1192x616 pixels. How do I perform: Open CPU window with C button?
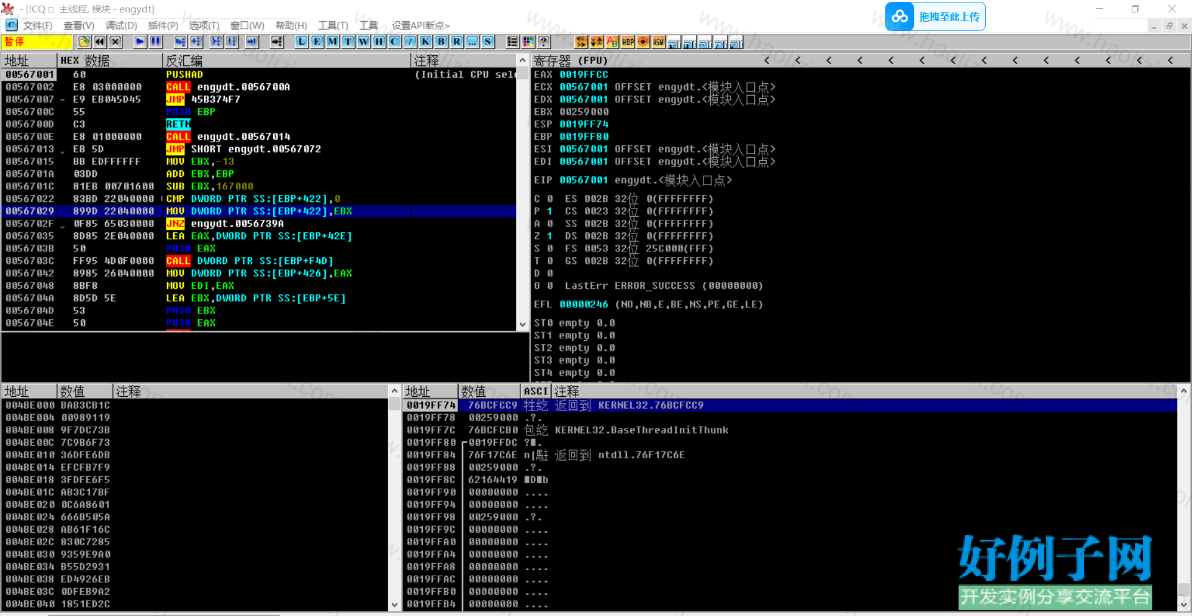tap(395, 42)
